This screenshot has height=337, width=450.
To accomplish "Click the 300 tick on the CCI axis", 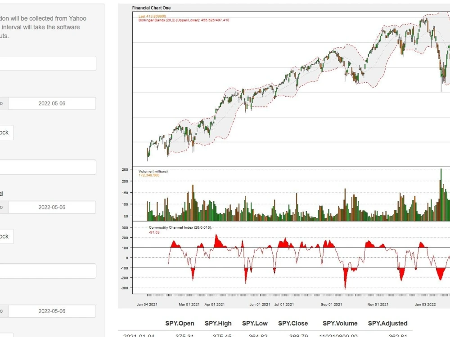I will (x=125, y=228).
